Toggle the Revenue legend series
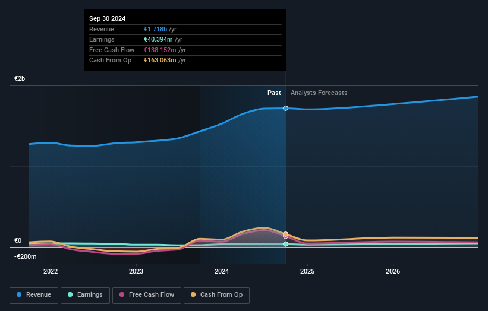The image size is (488, 311). pyautogui.click(x=34, y=295)
